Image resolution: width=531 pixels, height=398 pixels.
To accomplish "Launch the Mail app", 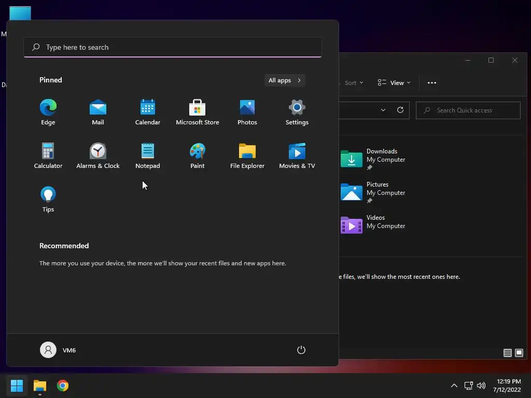I will point(98,112).
